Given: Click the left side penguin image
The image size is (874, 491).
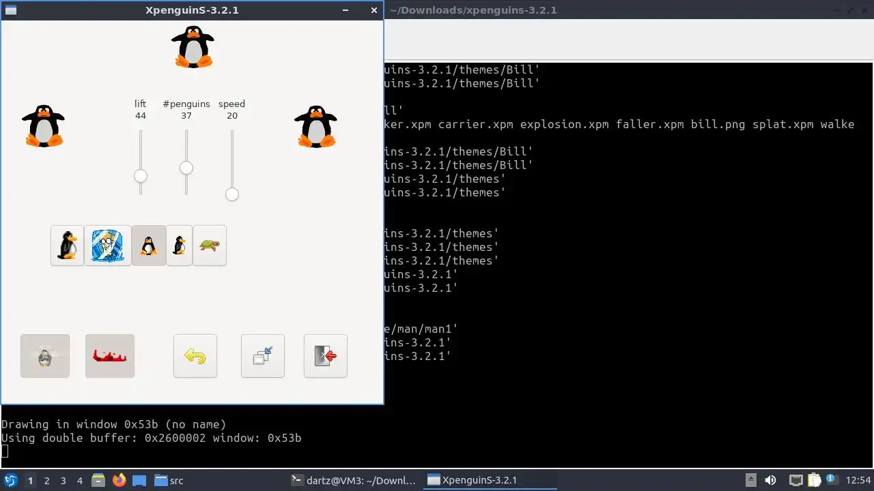Looking at the screenshot, I should coord(44,126).
